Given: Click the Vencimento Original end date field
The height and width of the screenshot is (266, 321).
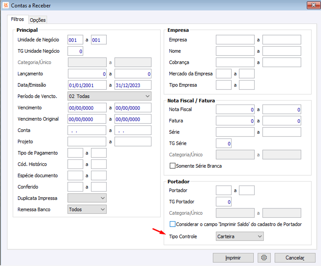Looking at the screenshot, I should [x=133, y=119].
